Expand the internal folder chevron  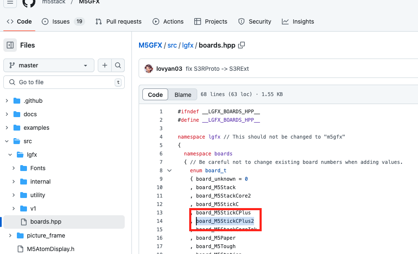(13, 182)
